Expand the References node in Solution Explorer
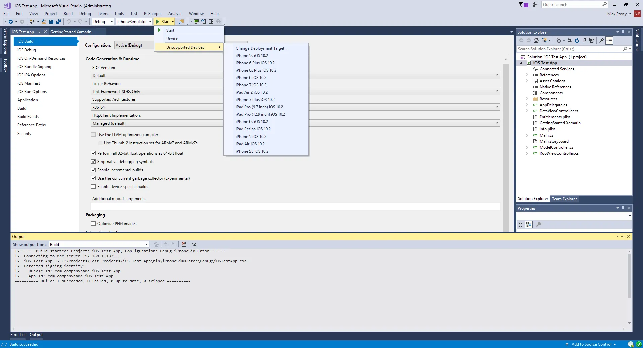The height and width of the screenshot is (348, 643). (x=527, y=75)
